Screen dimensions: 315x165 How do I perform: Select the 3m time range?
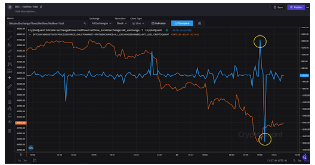click(x=25, y=160)
